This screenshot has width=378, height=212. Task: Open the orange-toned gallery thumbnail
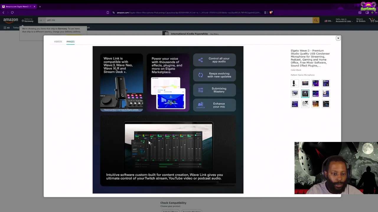click(315, 104)
